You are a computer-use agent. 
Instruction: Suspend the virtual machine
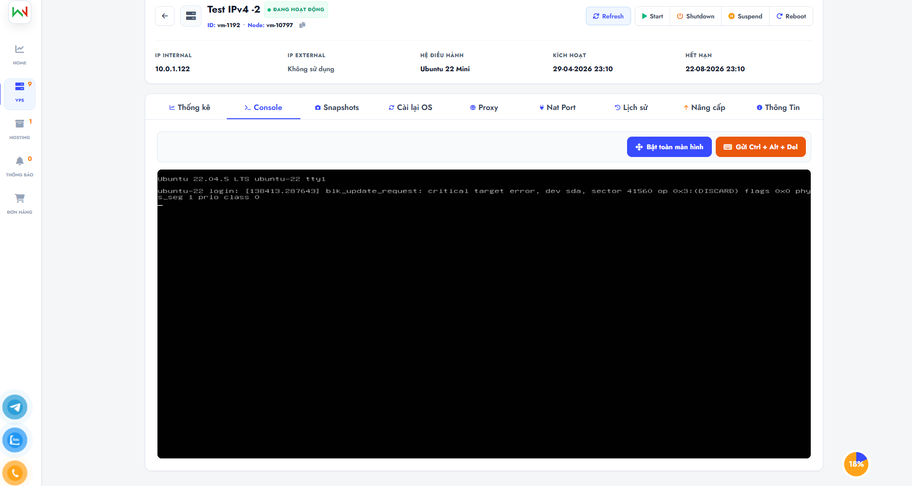click(x=745, y=16)
